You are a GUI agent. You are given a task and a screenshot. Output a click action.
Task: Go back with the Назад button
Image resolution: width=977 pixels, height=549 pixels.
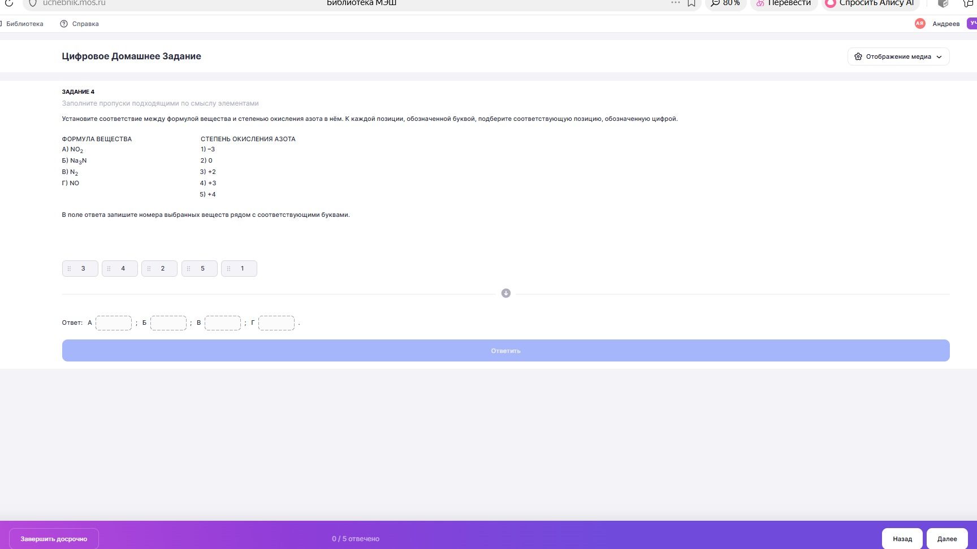pyautogui.click(x=902, y=539)
